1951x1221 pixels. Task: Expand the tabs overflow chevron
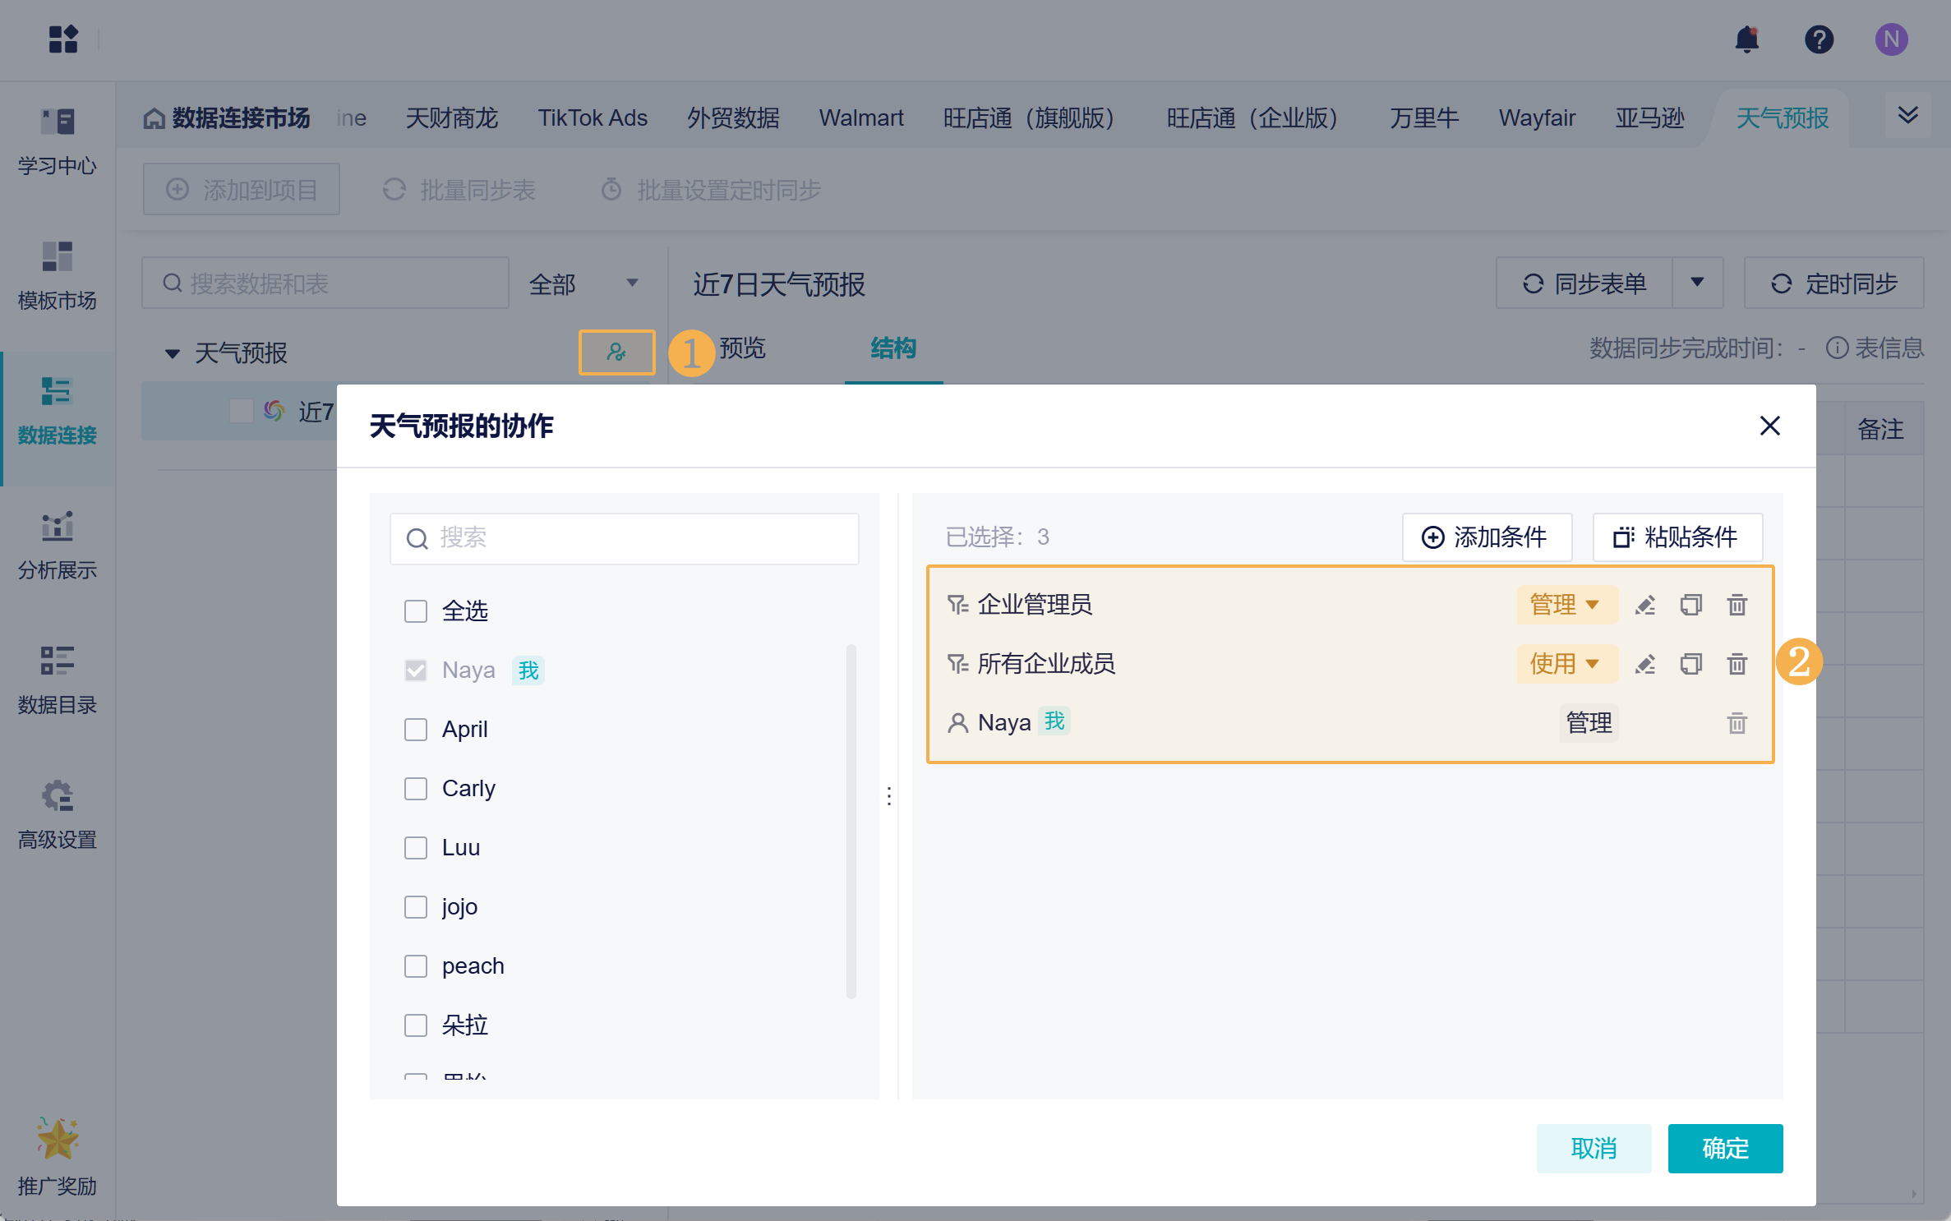(x=1908, y=115)
